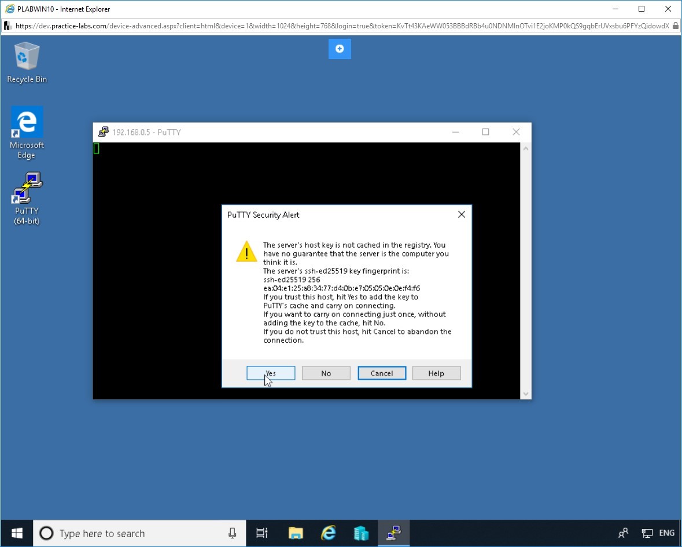Choose No to connect just once
682x547 pixels.
326,373
